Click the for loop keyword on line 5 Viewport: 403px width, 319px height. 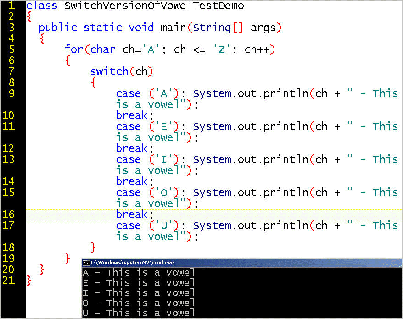[73, 49]
